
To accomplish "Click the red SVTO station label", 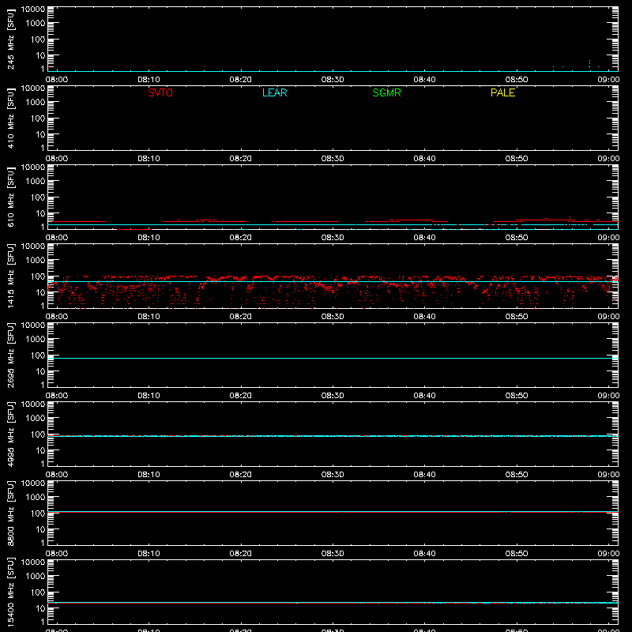I will click(160, 92).
